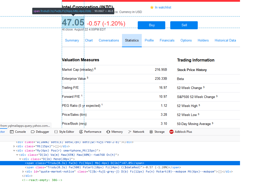
Task: Open the Style Editor braces icon
Action: [56, 132]
